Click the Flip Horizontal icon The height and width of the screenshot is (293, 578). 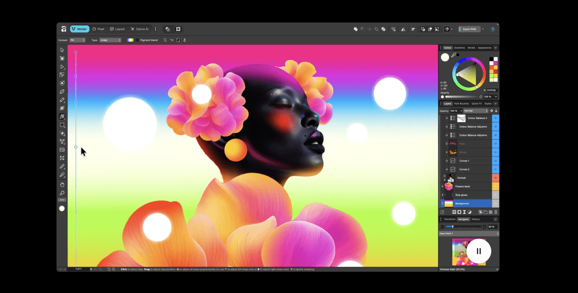click(404, 29)
